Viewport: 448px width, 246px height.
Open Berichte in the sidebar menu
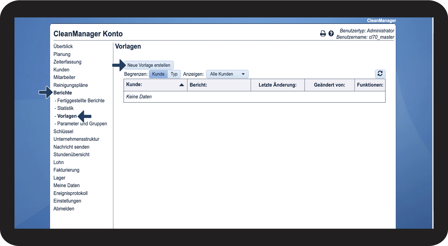click(63, 93)
